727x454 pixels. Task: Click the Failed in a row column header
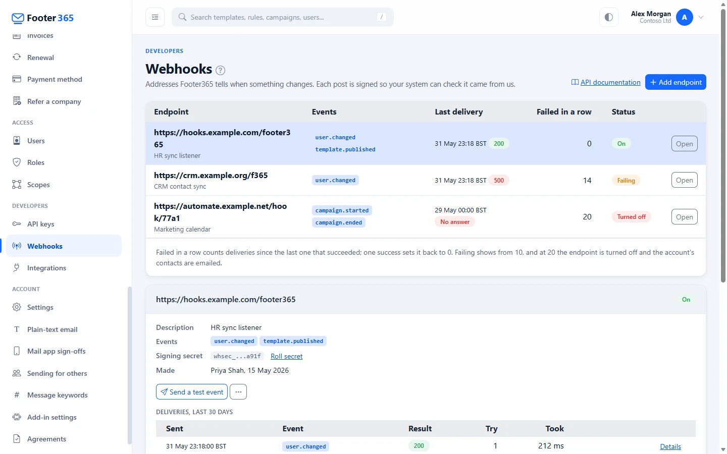click(x=564, y=112)
